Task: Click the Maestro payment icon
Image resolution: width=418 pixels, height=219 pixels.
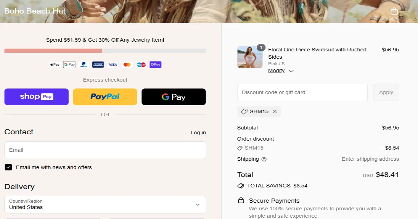Action: 141,65
